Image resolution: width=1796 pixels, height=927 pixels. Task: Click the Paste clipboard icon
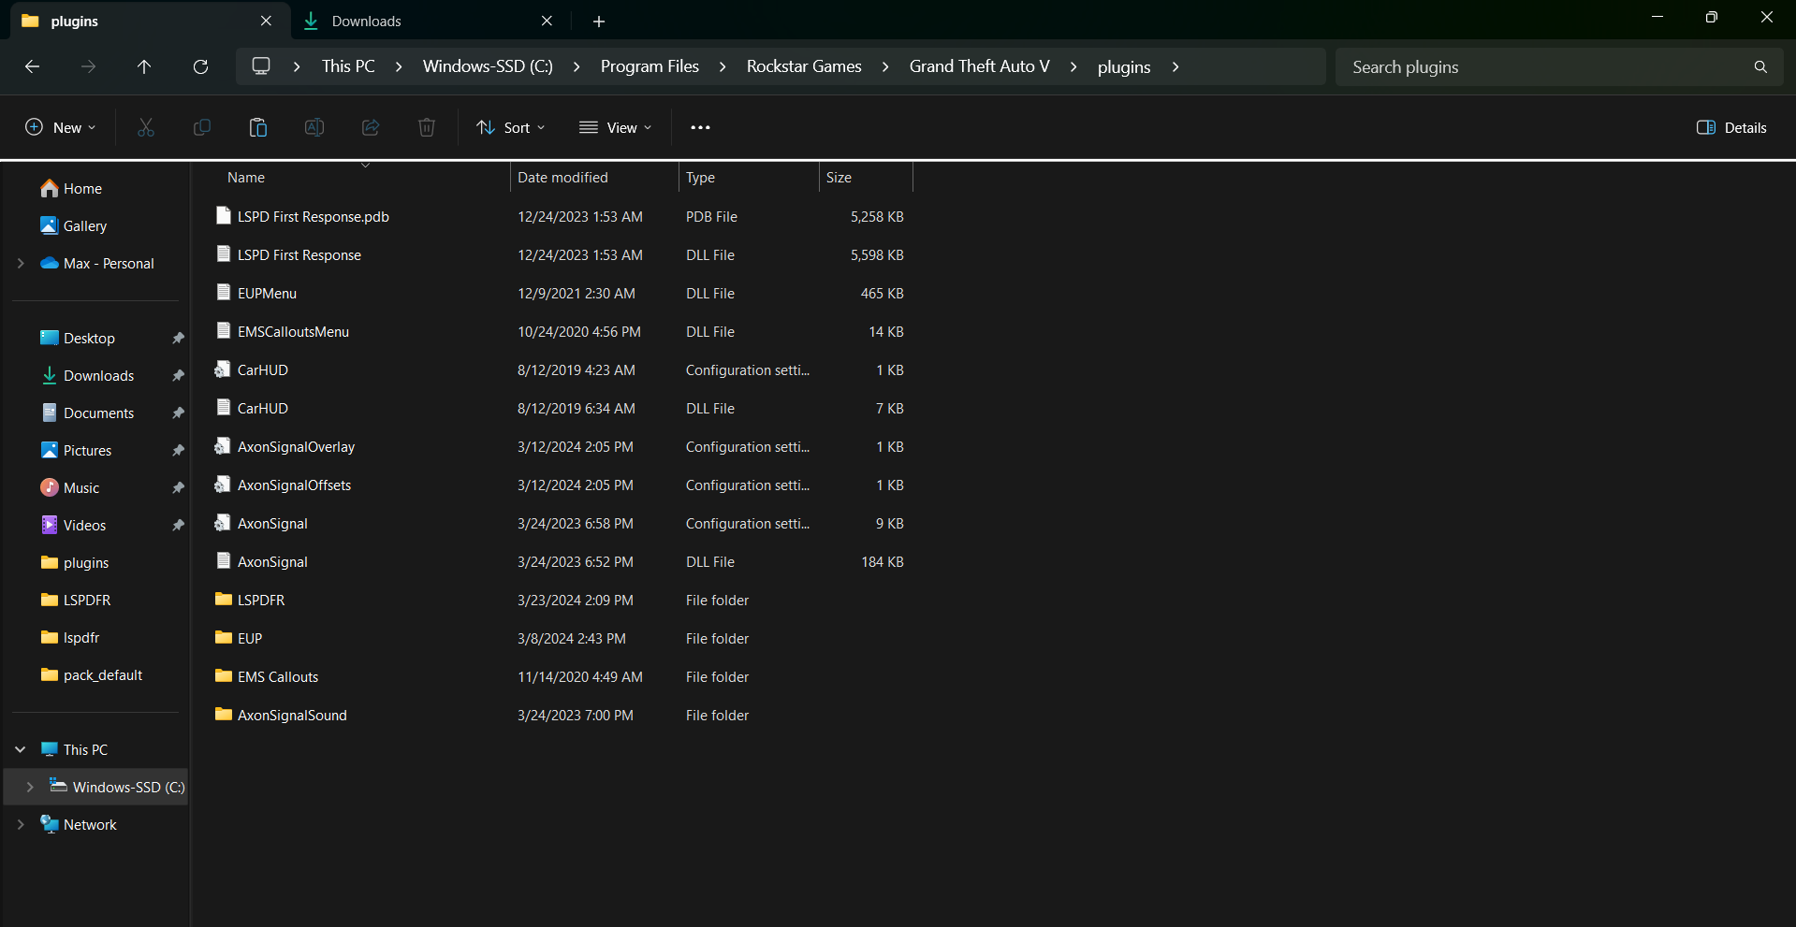pos(258,128)
